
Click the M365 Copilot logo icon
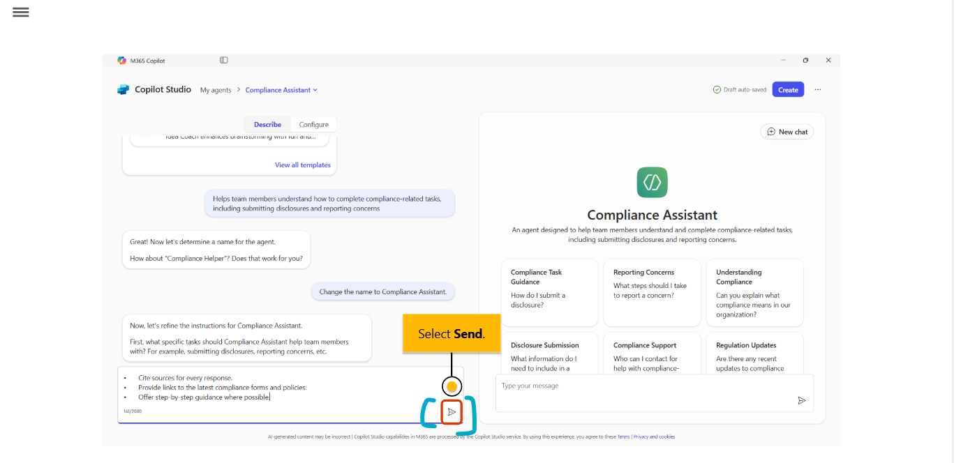tap(122, 61)
